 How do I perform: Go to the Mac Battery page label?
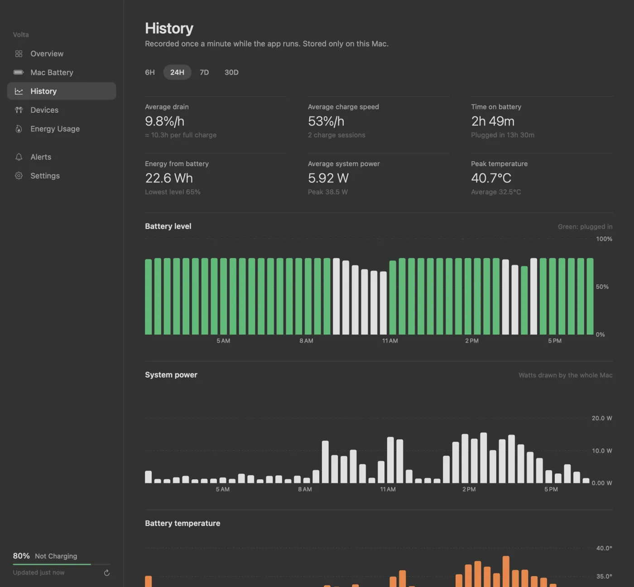[x=52, y=72]
